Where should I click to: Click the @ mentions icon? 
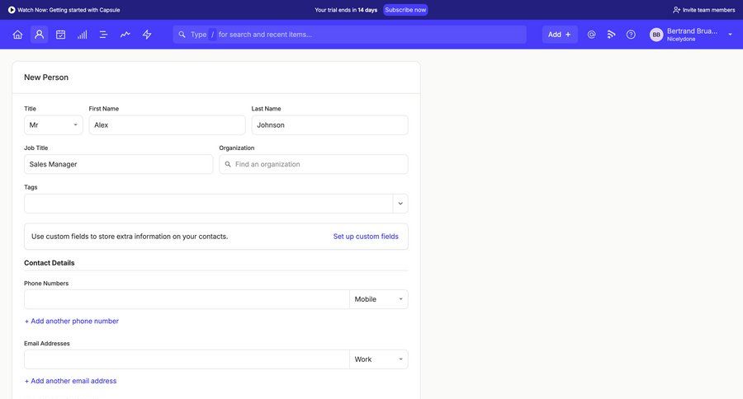(x=591, y=35)
